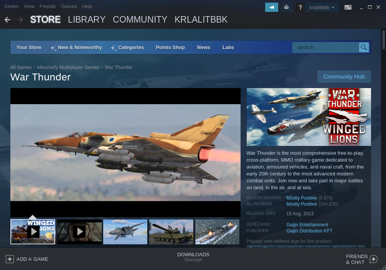View Mostly Positive recent reviews
Screen dimensions: 386x270
point(302,198)
